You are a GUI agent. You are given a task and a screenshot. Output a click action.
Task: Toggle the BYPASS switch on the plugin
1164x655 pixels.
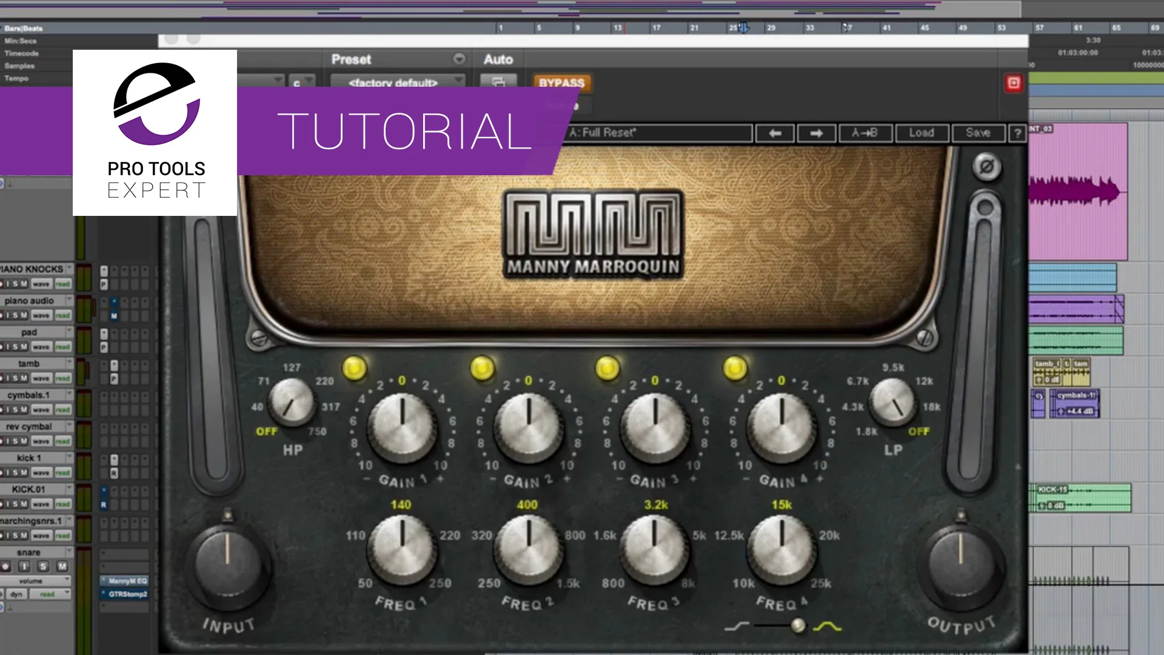click(561, 83)
